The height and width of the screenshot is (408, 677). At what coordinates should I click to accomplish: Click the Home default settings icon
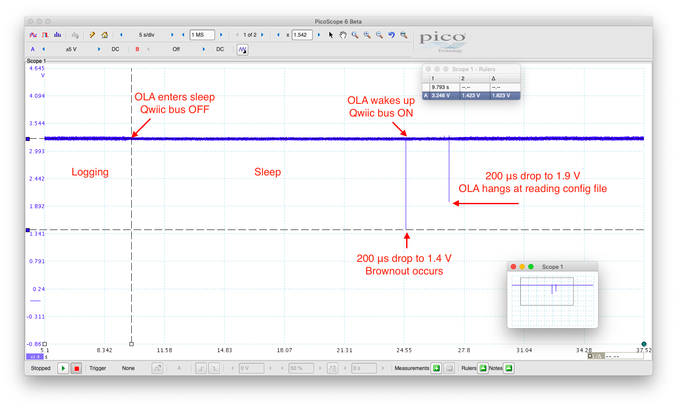[105, 34]
